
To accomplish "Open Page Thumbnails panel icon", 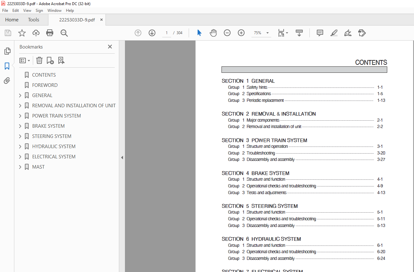I will [x=7, y=51].
